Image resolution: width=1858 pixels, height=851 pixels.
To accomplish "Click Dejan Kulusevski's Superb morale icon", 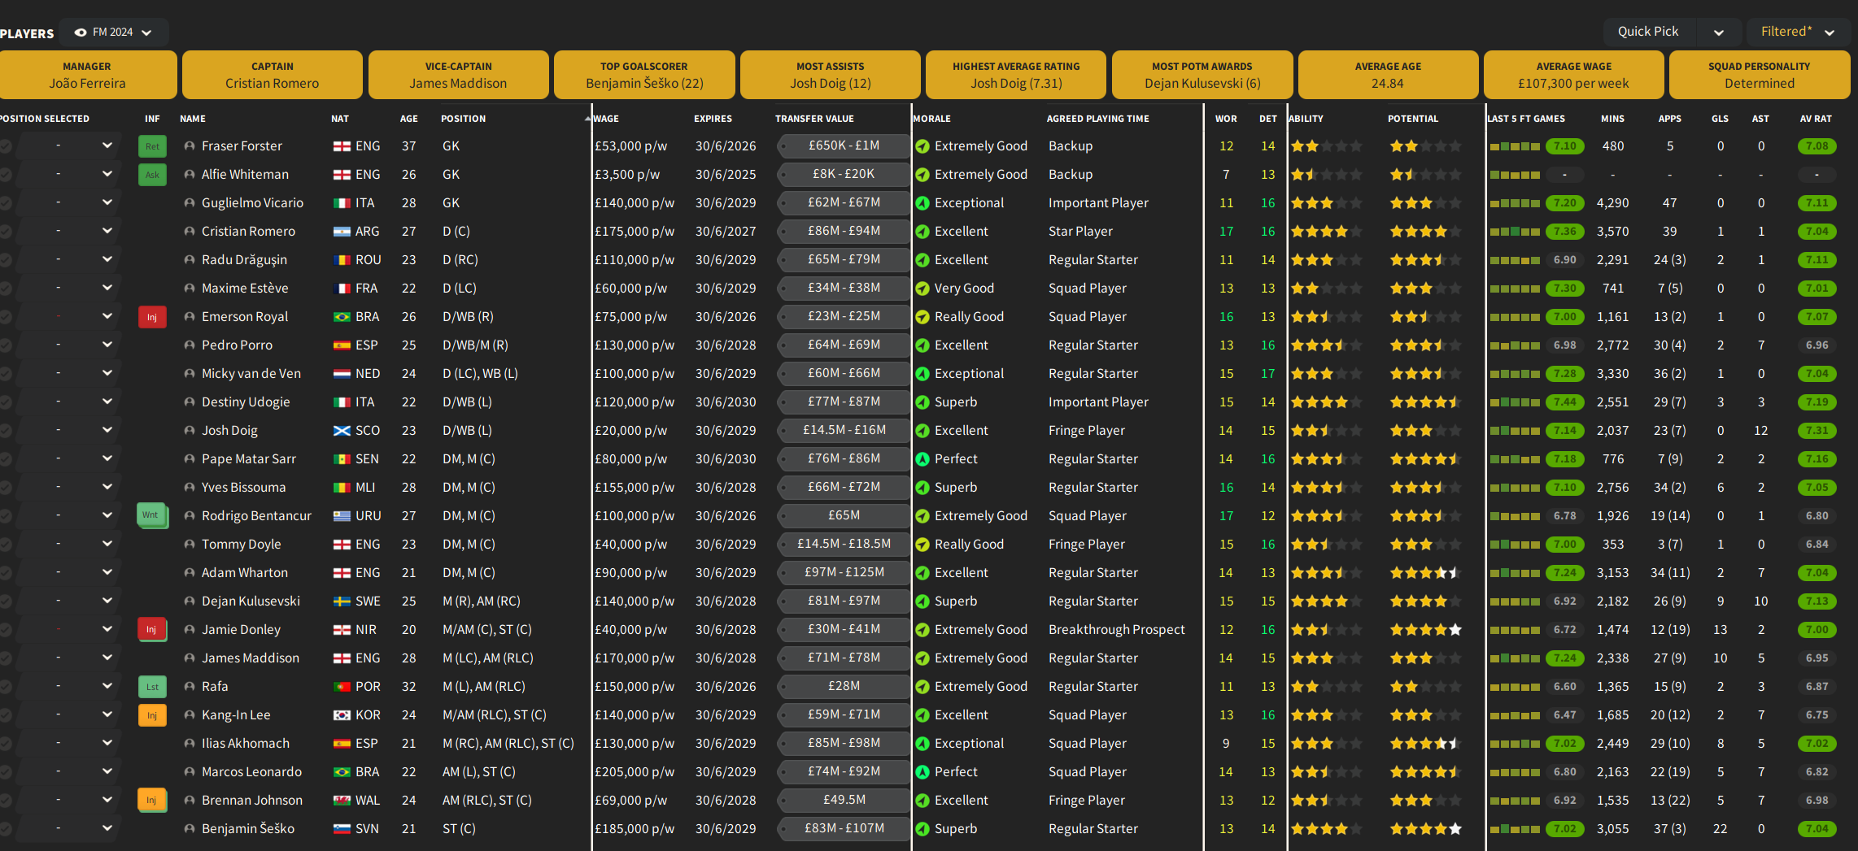I will click(922, 601).
